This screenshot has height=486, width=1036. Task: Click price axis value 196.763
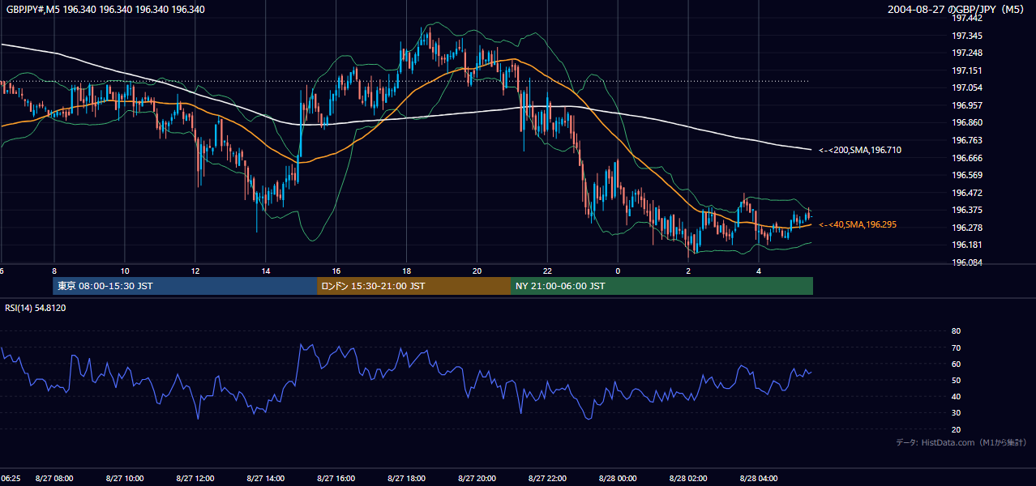[966, 140]
